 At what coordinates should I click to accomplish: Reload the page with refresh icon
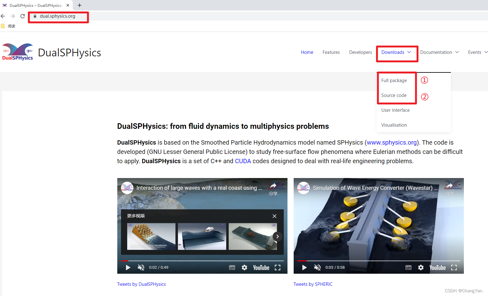click(x=23, y=16)
